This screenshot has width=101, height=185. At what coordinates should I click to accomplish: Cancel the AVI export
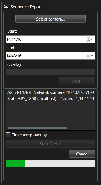(x=82, y=154)
